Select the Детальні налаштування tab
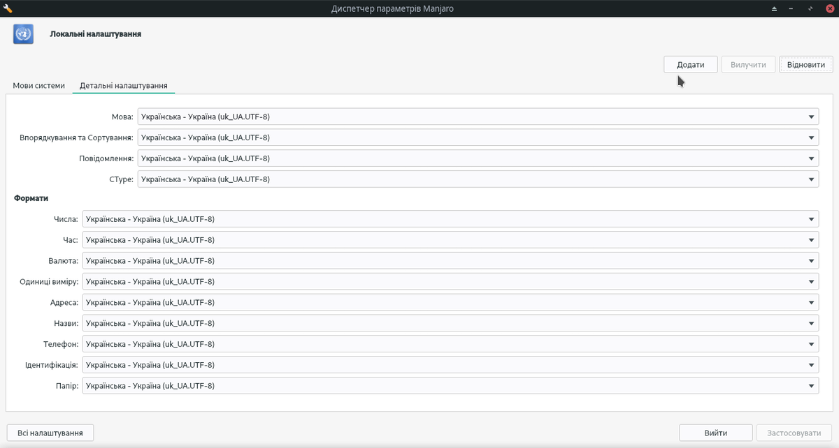Screen dimensions: 839x448 (123, 86)
